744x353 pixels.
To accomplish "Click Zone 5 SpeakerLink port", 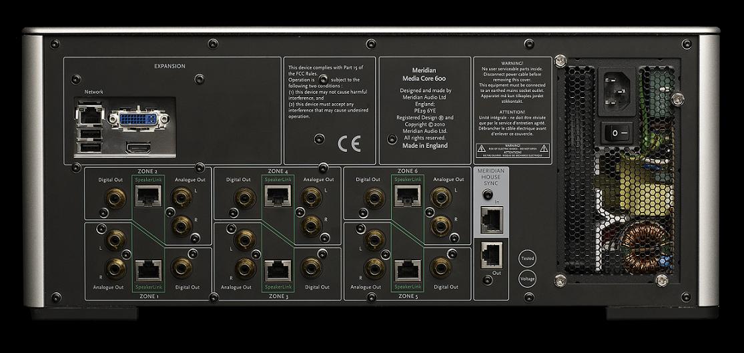I will point(408,270).
